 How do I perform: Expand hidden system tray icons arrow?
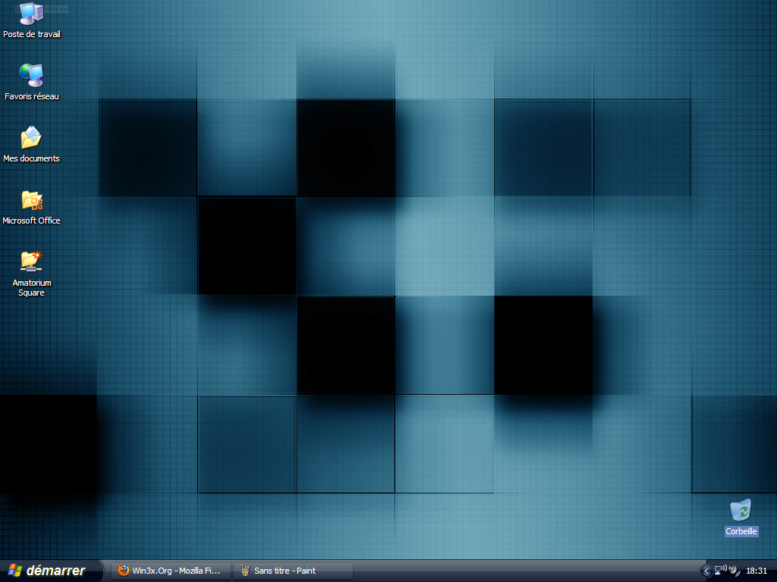(706, 571)
